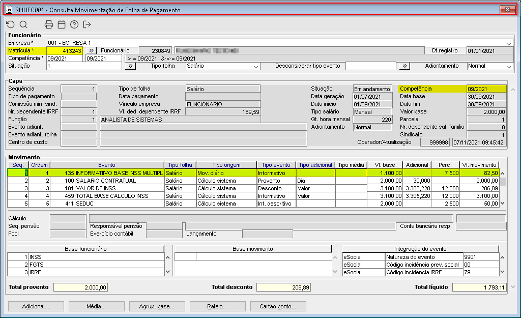Open the calendar toolbar icon
This screenshot has height=318, width=521.
click(x=62, y=24)
